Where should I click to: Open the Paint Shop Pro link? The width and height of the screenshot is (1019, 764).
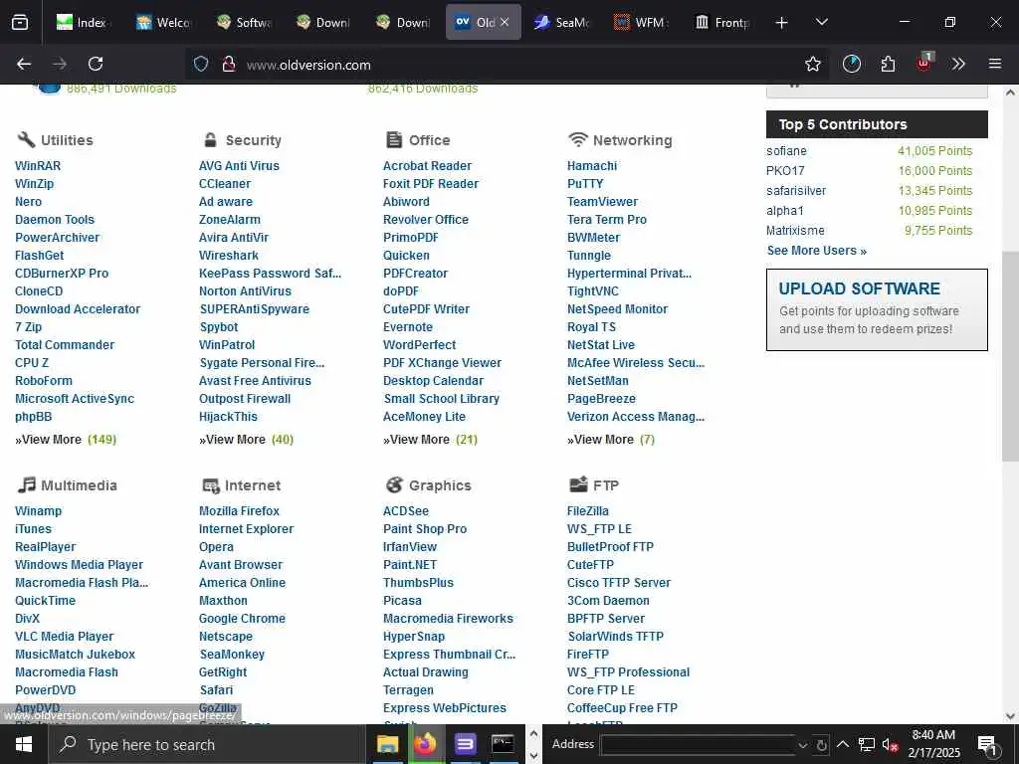(x=425, y=529)
